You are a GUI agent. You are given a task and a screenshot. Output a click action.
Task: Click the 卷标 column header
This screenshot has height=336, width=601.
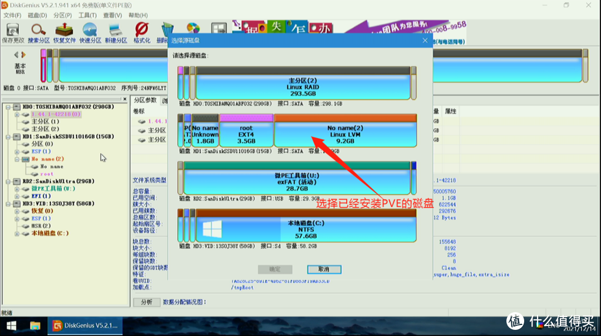(139, 112)
